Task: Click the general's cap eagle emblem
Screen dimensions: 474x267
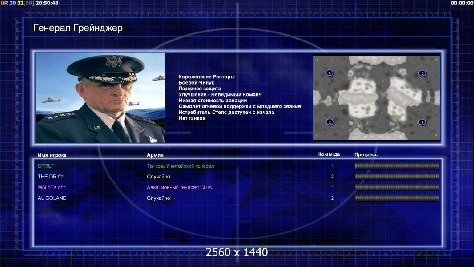Action: [x=114, y=61]
